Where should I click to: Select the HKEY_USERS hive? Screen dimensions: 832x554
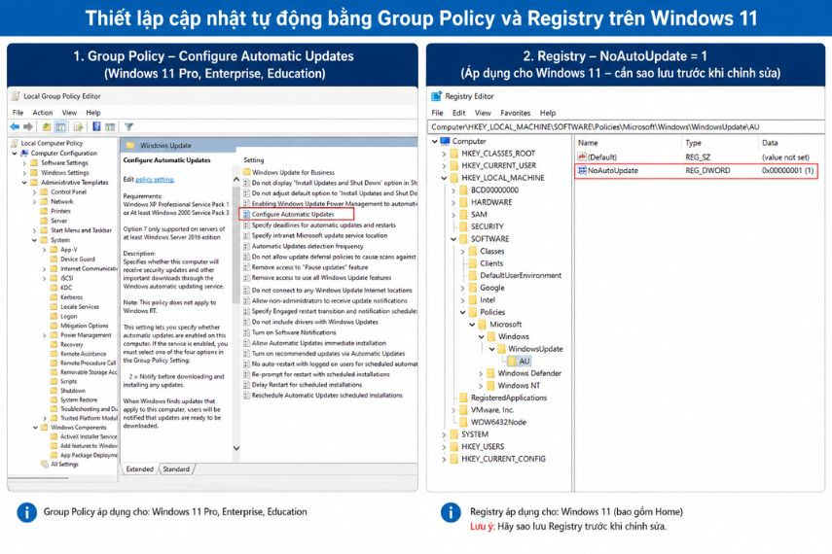483,446
